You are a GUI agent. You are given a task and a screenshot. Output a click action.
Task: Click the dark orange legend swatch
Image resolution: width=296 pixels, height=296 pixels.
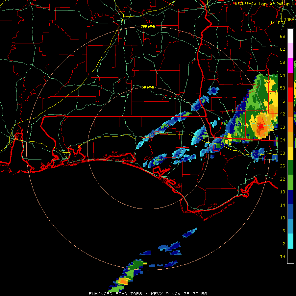click(290, 110)
